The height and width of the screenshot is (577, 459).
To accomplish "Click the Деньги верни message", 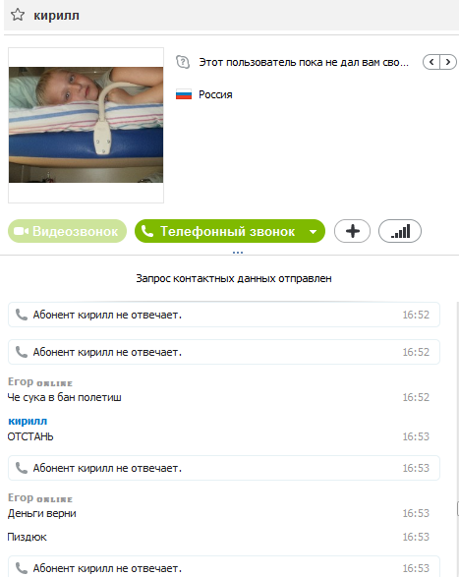I will 42,513.
